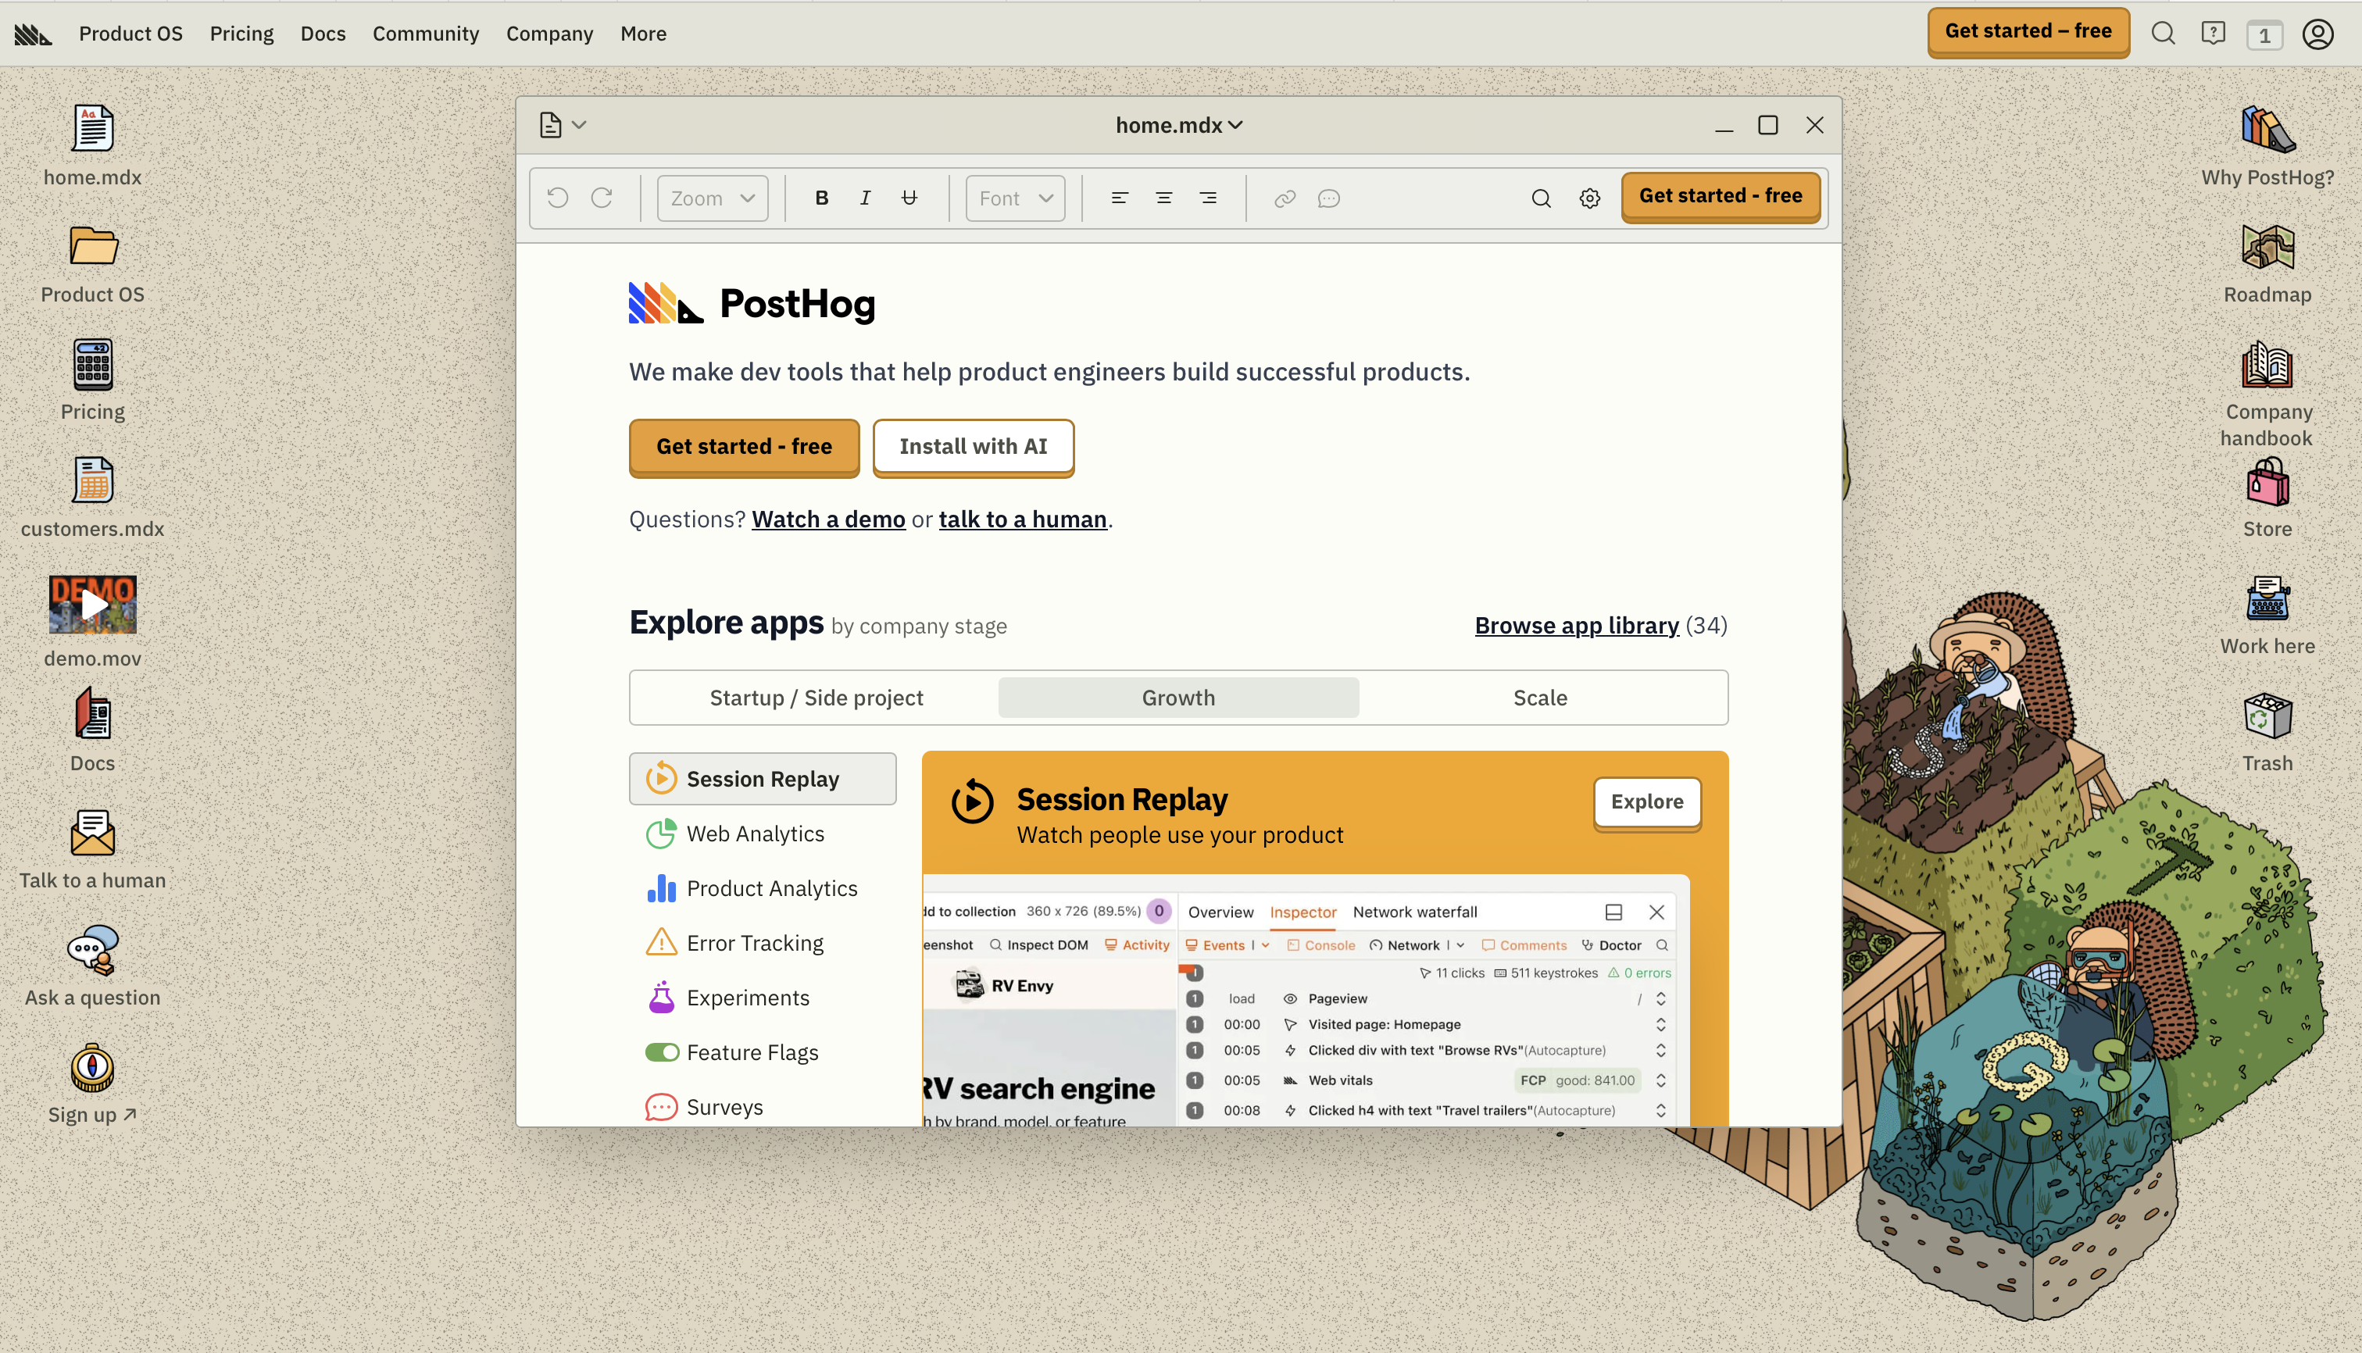Click the bold formatting icon
This screenshot has width=2362, height=1353.
coord(821,198)
